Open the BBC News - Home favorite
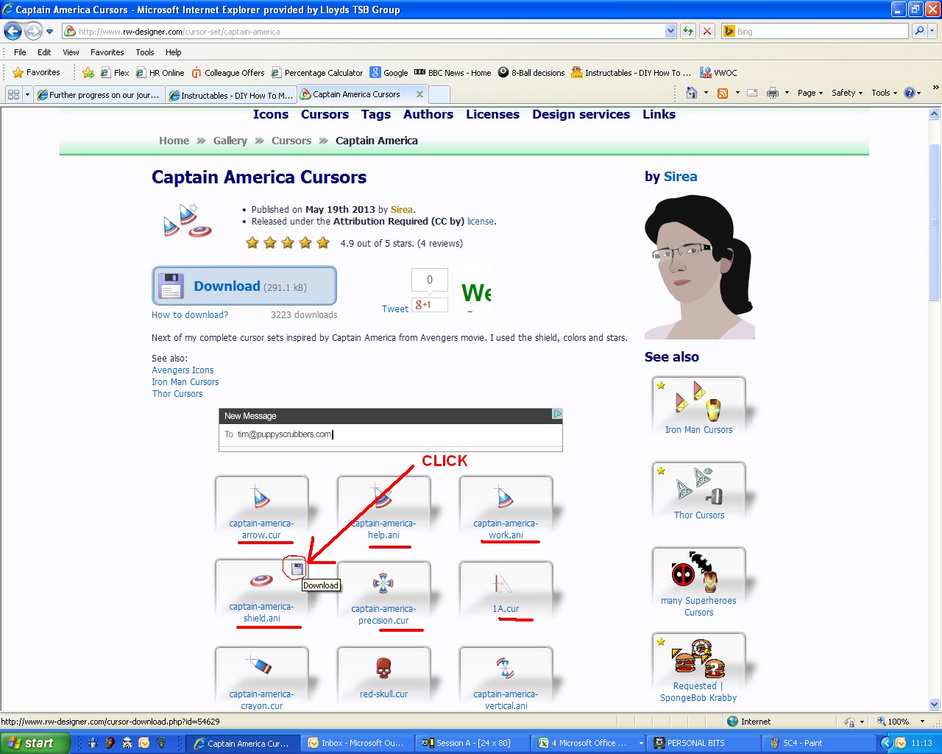This screenshot has width=942, height=754. click(453, 73)
